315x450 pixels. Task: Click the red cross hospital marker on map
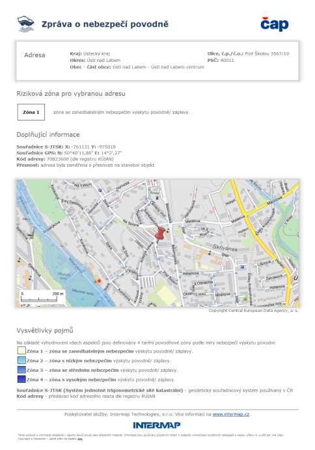(99, 281)
